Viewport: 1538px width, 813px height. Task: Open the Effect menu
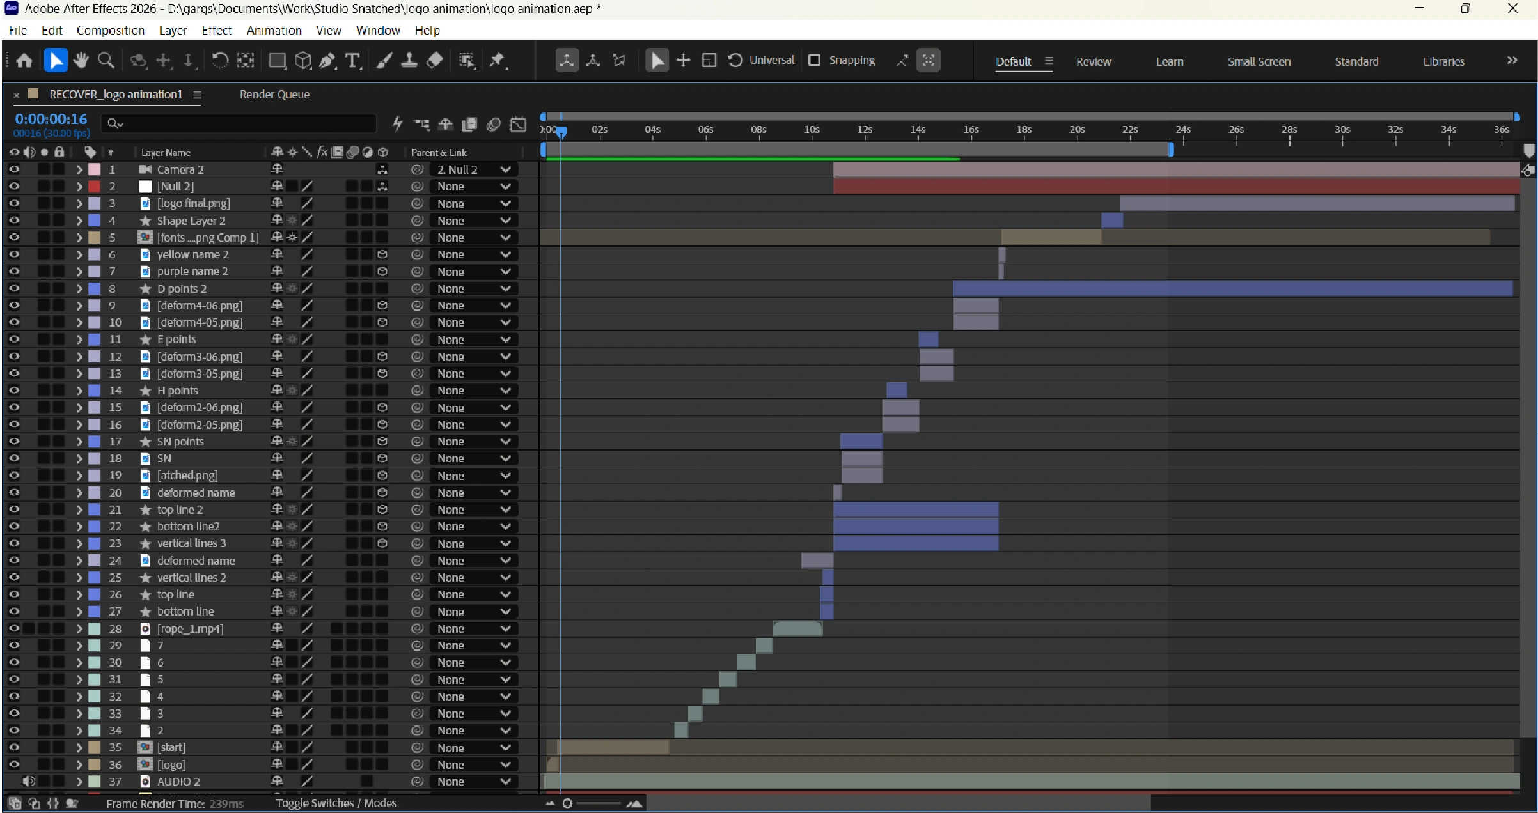pos(217,30)
